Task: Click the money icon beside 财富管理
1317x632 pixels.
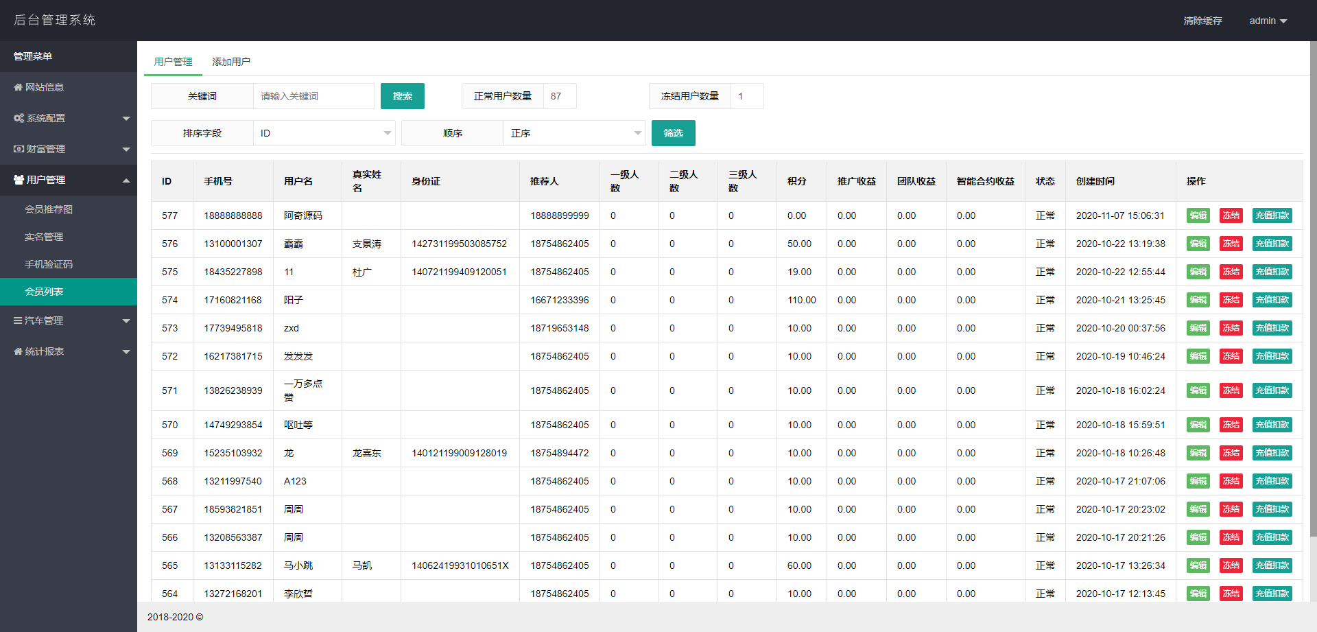Action: 19,149
